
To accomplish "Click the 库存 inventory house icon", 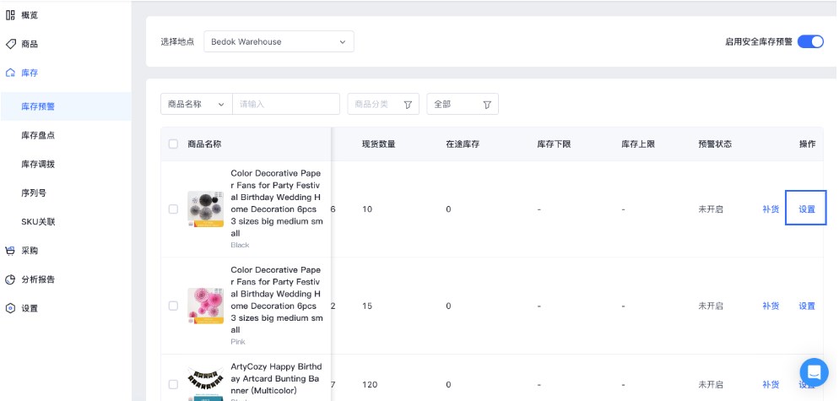I will [10, 73].
